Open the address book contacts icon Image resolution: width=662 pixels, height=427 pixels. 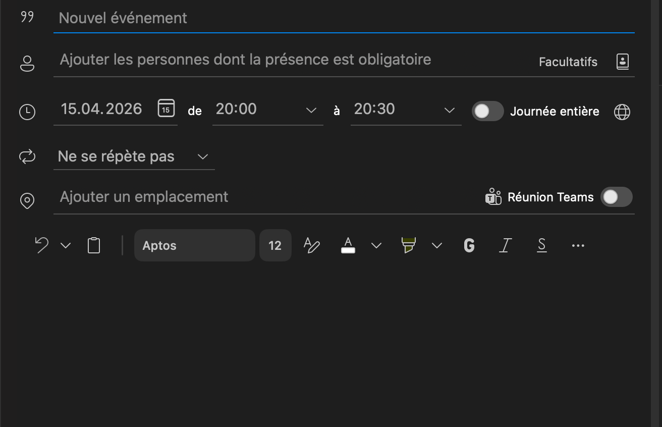pyautogui.click(x=623, y=62)
